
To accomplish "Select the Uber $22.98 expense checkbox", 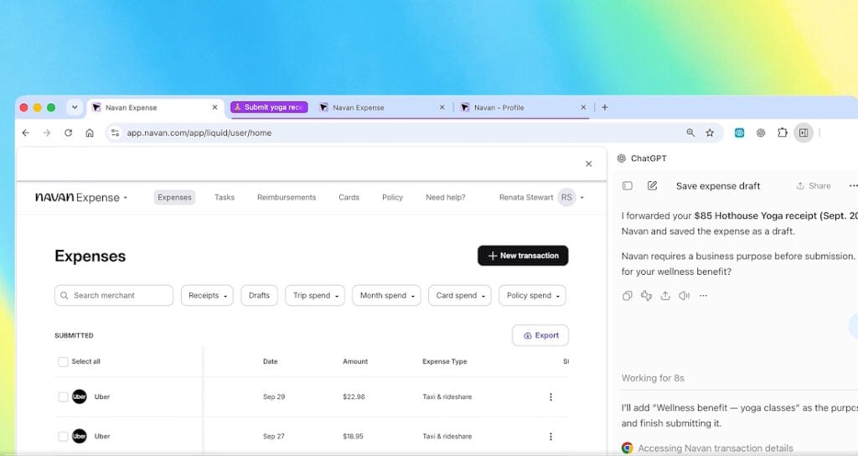I will (x=63, y=396).
